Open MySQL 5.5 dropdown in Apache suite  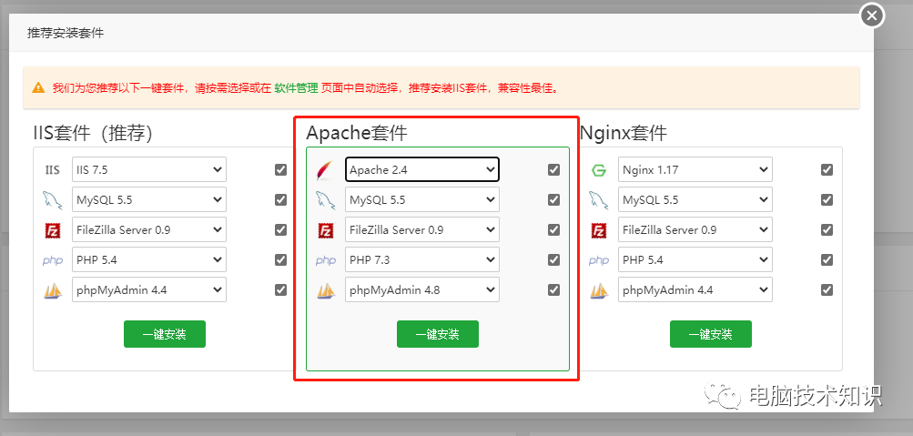(422, 199)
